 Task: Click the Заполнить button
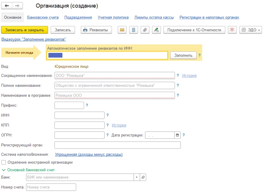click(x=183, y=55)
